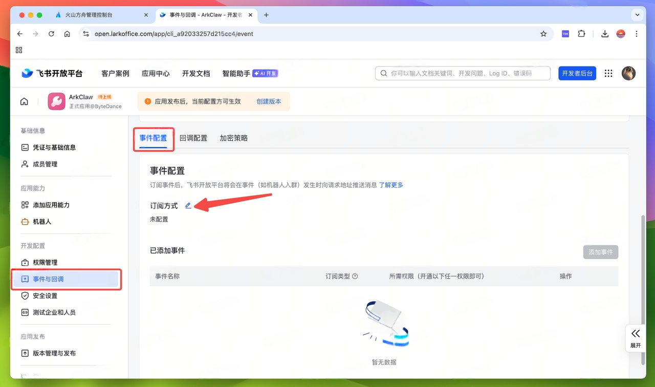
Task: Click the question mark beside 订阅类型
Action: pyautogui.click(x=355, y=276)
